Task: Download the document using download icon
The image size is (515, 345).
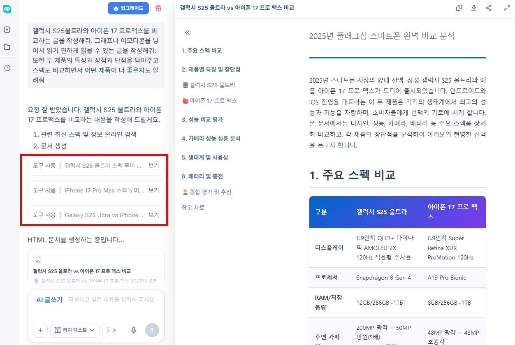Action: point(474,8)
